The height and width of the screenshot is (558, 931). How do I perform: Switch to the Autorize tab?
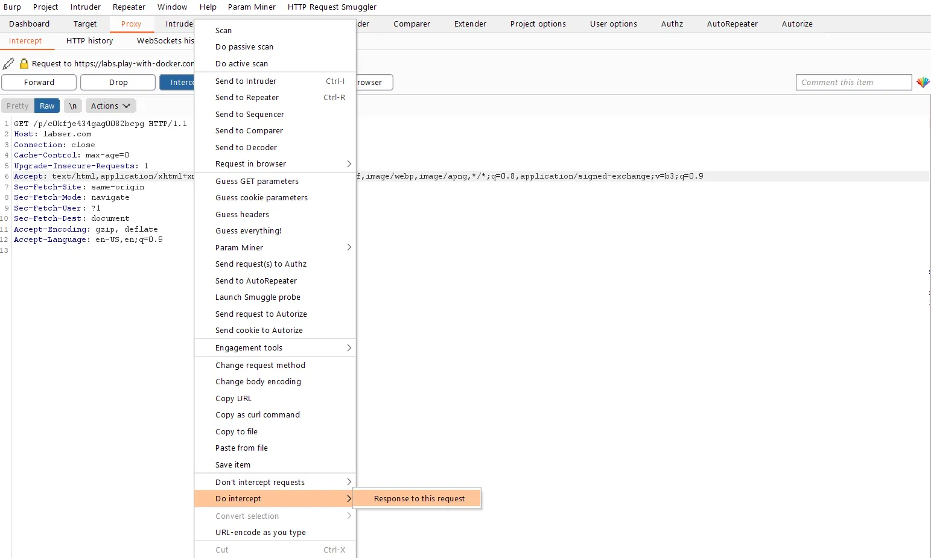click(797, 24)
